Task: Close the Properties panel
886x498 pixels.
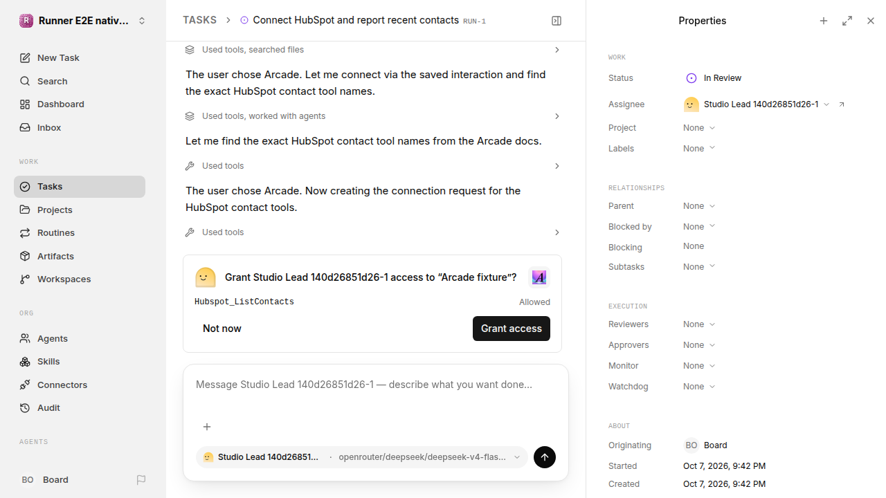Action: pyautogui.click(x=871, y=21)
